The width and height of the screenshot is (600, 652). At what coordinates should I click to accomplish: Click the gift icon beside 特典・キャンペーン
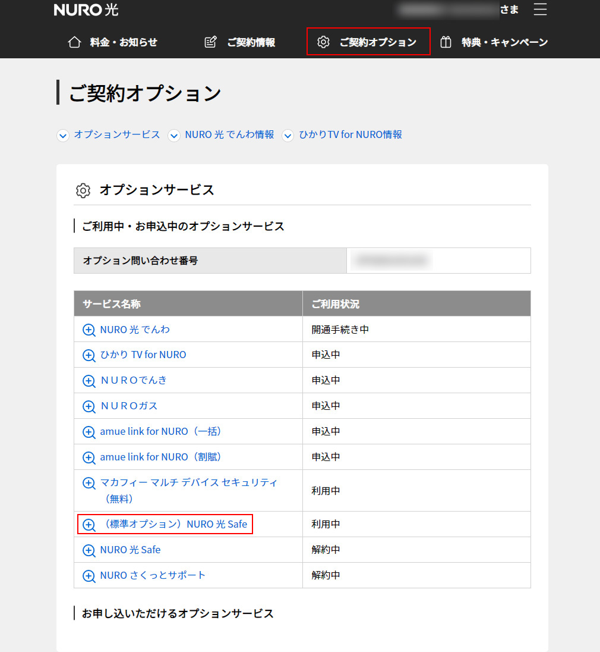[446, 42]
